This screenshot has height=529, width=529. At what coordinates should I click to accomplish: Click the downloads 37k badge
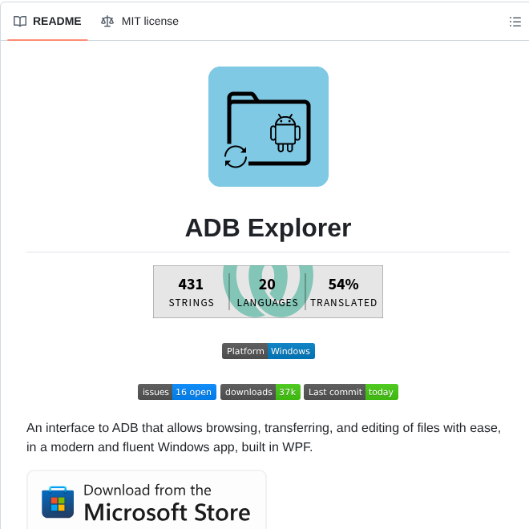pyautogui.click(x=260, y=392)
